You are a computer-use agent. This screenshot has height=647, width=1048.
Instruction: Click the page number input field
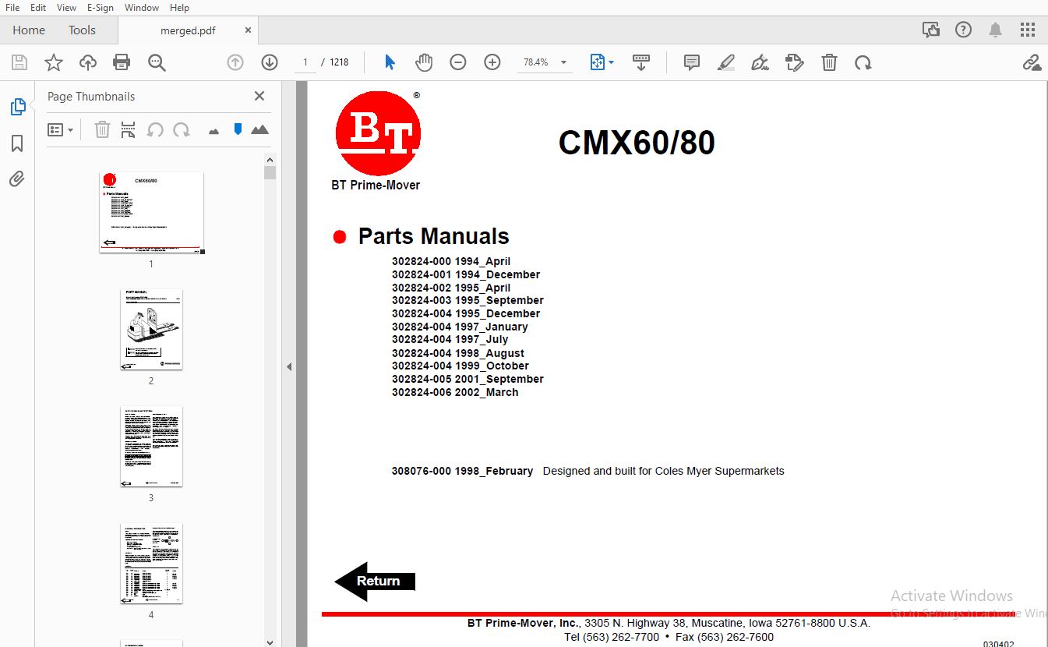306,62
